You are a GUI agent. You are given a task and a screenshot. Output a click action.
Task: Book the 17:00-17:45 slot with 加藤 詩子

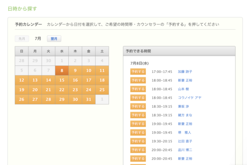138,72
